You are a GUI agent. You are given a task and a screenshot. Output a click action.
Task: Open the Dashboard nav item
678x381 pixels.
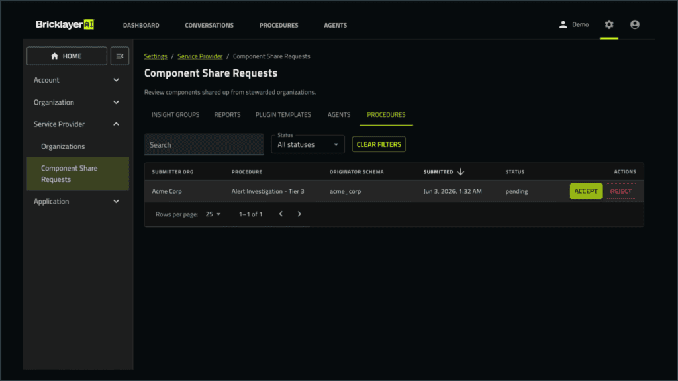point(141,26)
